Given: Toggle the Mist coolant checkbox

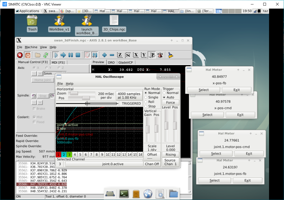Looking at the screenshot, I should (34, 117).
